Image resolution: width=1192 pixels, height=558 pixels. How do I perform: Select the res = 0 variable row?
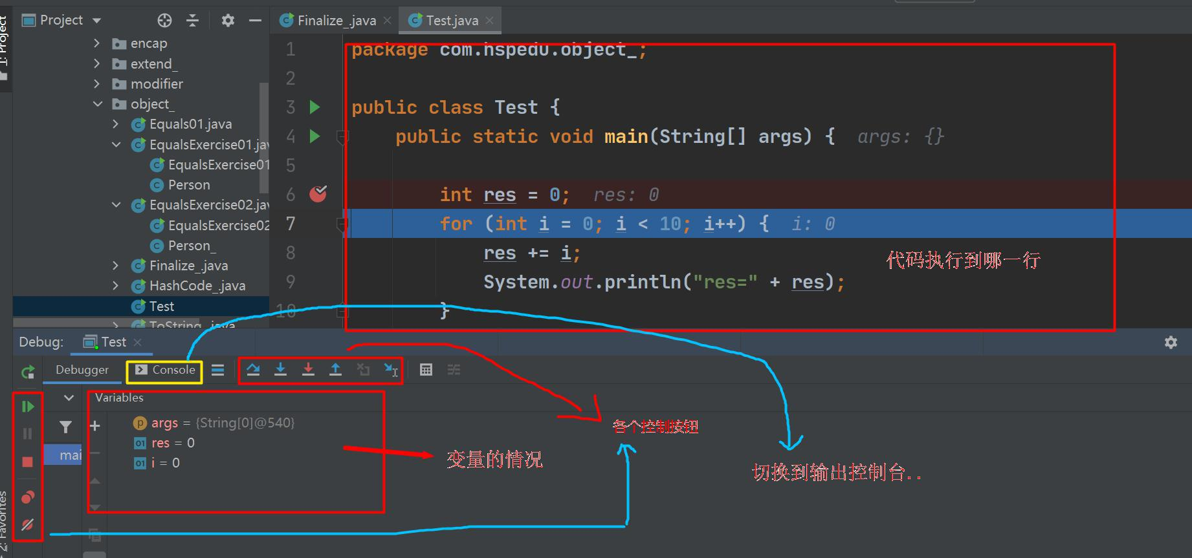coord(164,443)
